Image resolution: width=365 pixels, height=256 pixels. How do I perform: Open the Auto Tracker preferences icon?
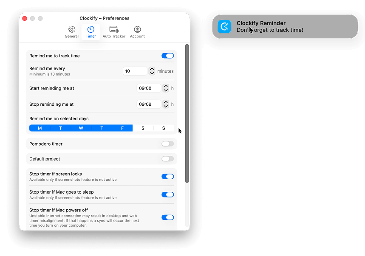click(x=114, y=29)
